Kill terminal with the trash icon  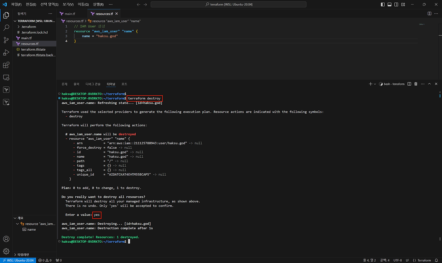[416, 84]
